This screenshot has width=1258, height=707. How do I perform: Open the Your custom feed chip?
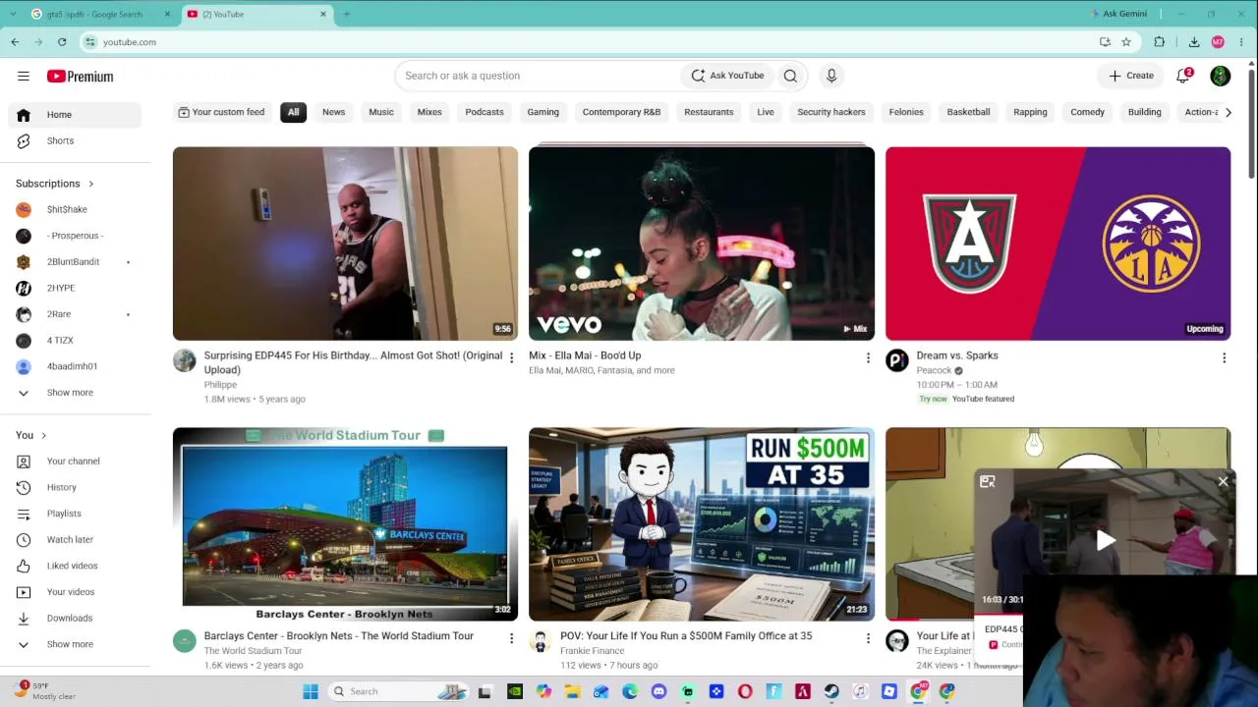(221, 112)
